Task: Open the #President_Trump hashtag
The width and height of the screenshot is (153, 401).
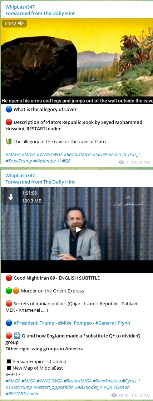Action: click(x=34, y=323)
